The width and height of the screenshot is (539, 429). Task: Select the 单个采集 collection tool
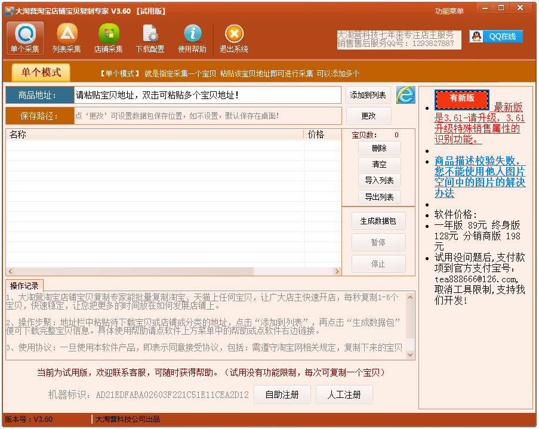[24, 39]
